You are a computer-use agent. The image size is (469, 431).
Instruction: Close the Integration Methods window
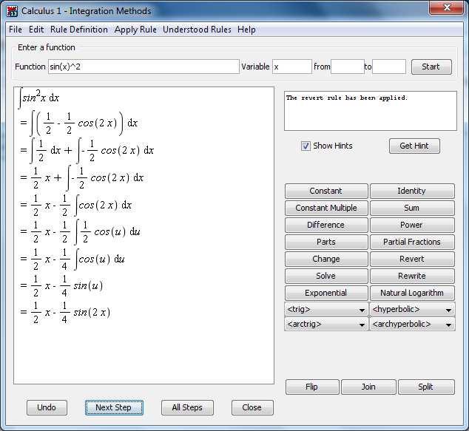pos(447,8)
